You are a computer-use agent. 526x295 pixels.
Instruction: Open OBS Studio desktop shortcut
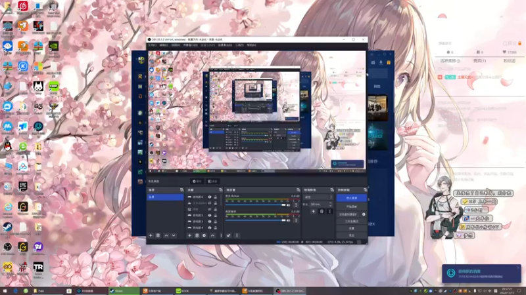(8, 247)
